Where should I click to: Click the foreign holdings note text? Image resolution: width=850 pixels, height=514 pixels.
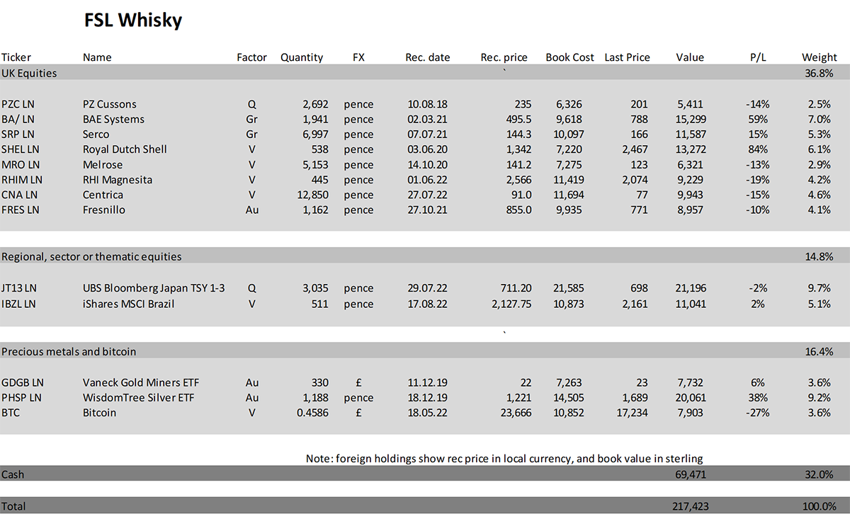pos(504,459)
